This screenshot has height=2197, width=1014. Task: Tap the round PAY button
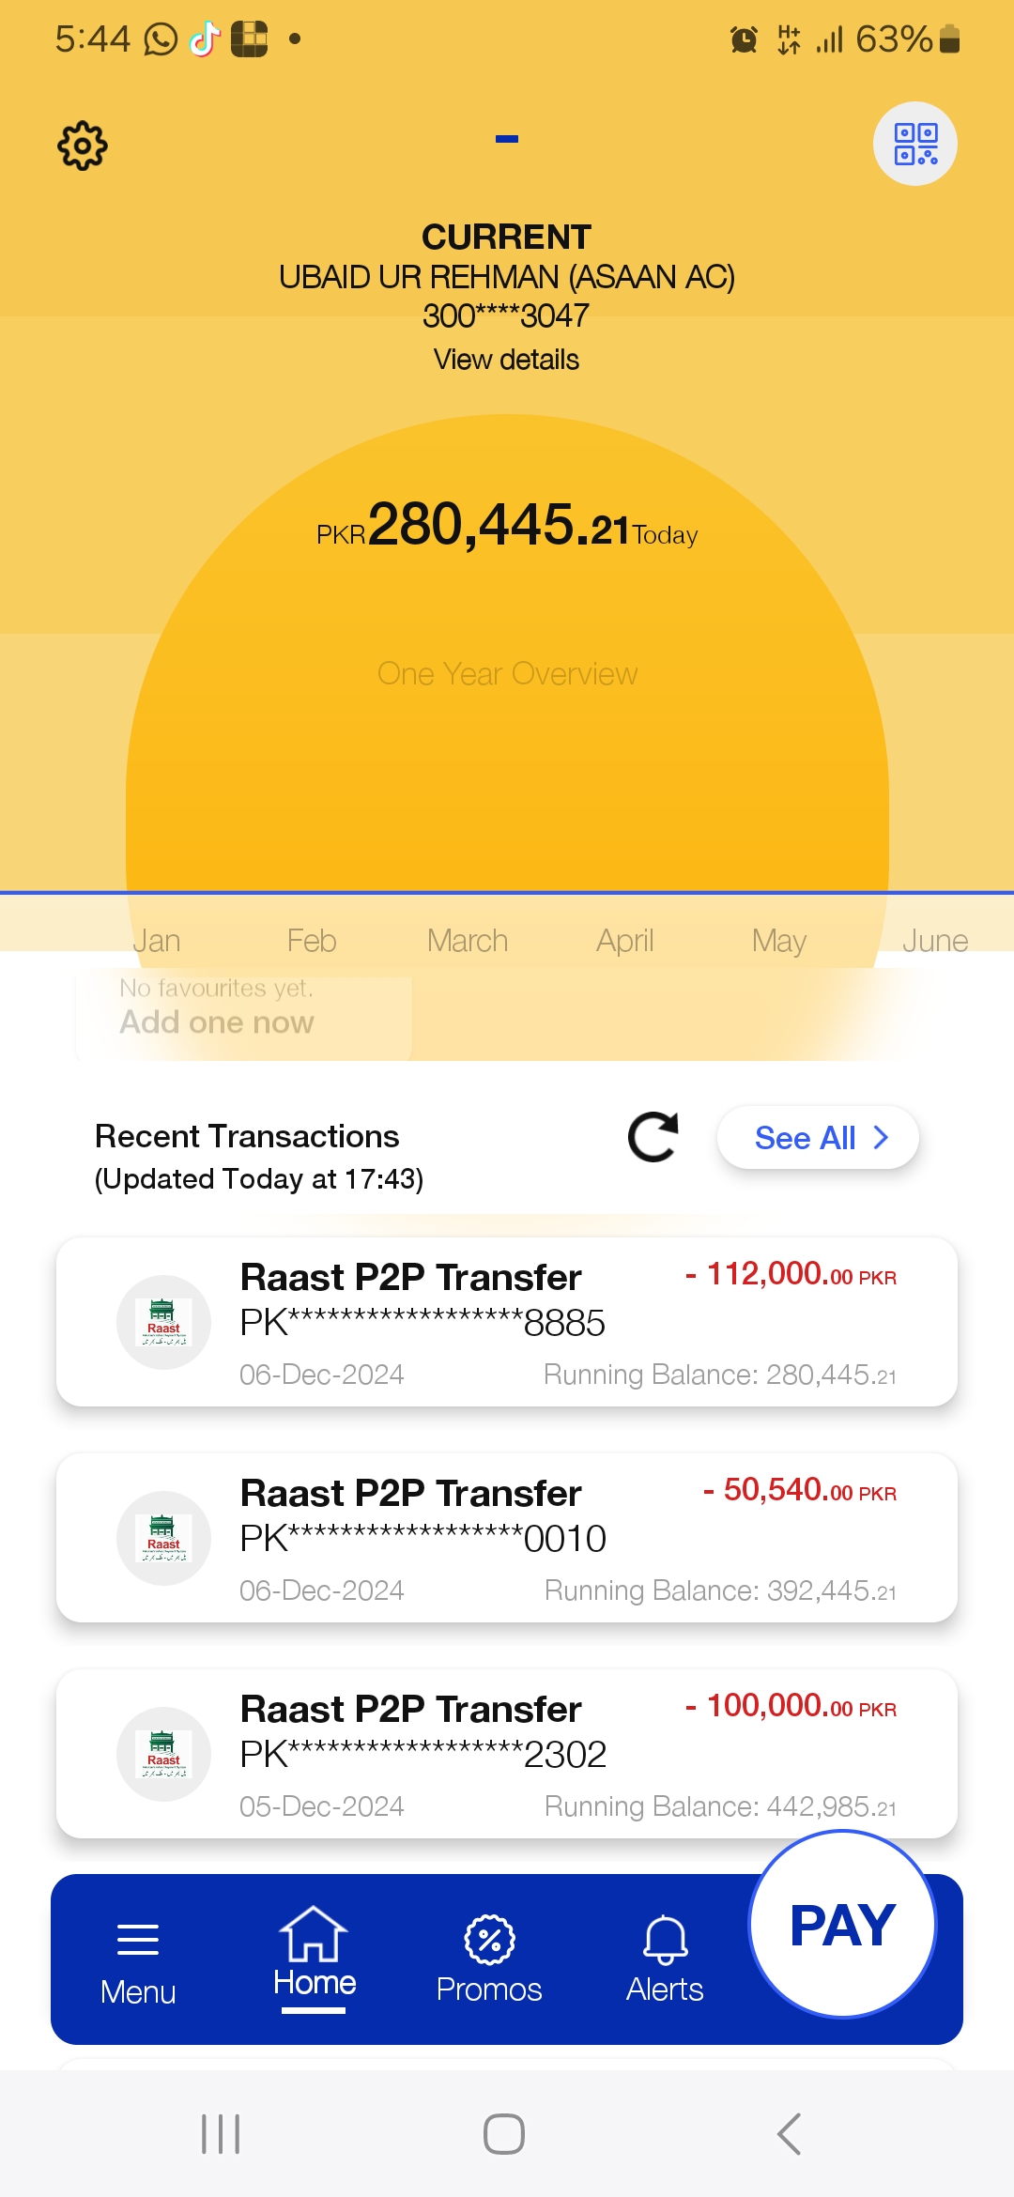click(842, 1924)
